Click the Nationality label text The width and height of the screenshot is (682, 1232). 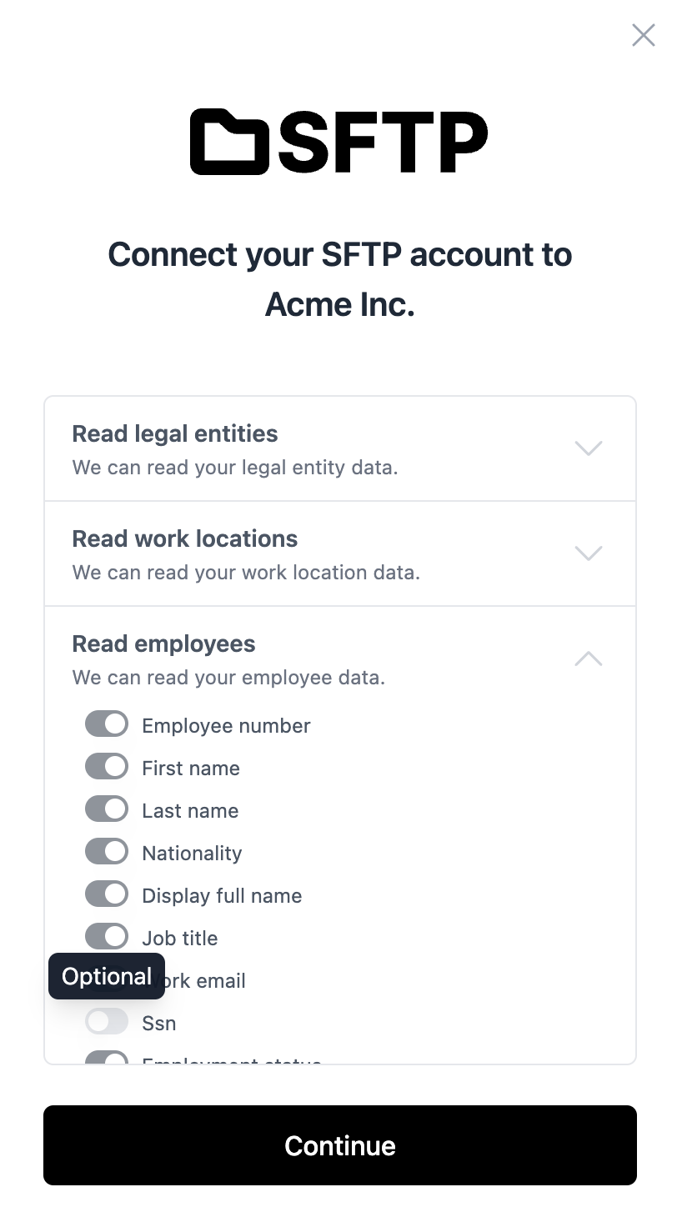tap(192, 854)
